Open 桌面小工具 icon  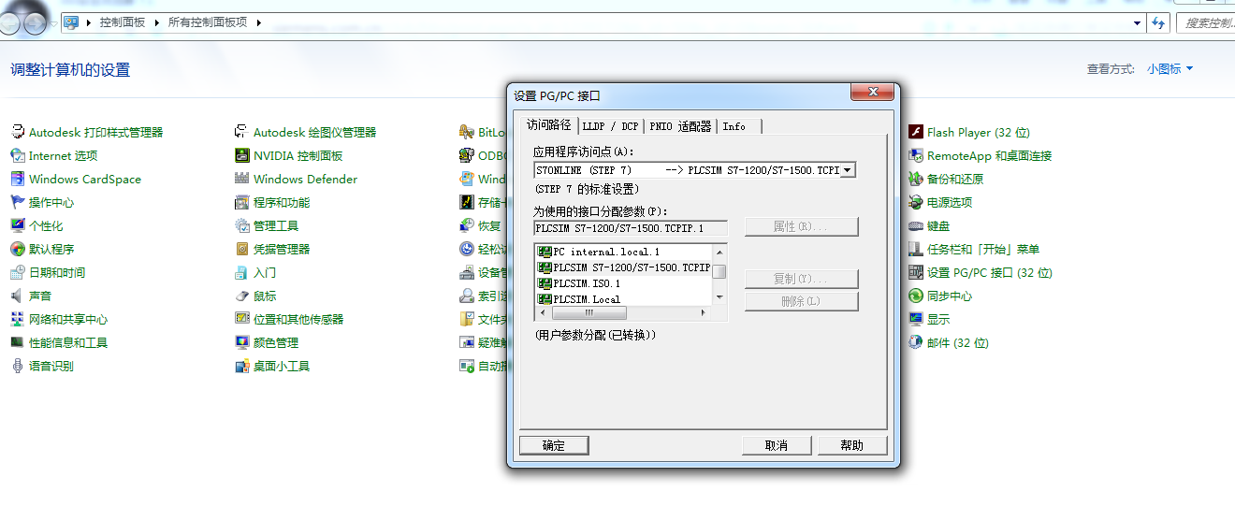242,366
